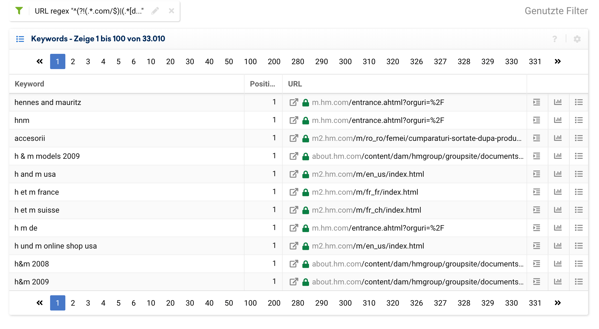Click the list icon beside Keywords title

20,39
